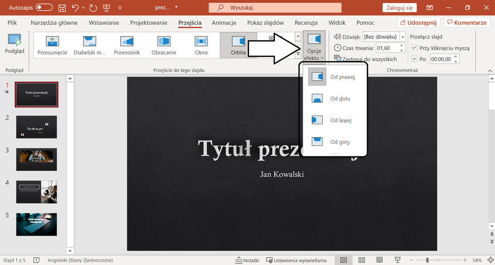The height and width of the screenshot is (265, 495).
Task: Click Zastosuj do wszystkich
Action: pos(365,59)
